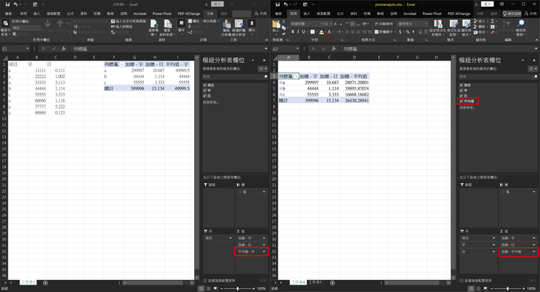This screenshot has height=292, width=540.
Task: Open 加總 - 平均值 dropdown in right pane
Action: pos(534,252)
